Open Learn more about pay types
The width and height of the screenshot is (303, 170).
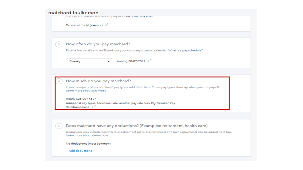(x=86, y=91)
